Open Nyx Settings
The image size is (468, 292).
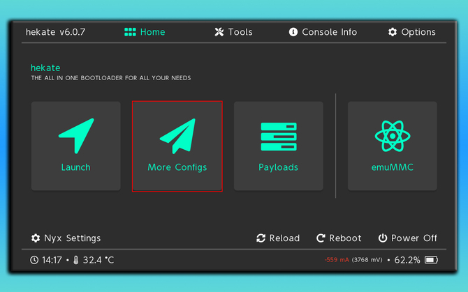click(66, 238)
